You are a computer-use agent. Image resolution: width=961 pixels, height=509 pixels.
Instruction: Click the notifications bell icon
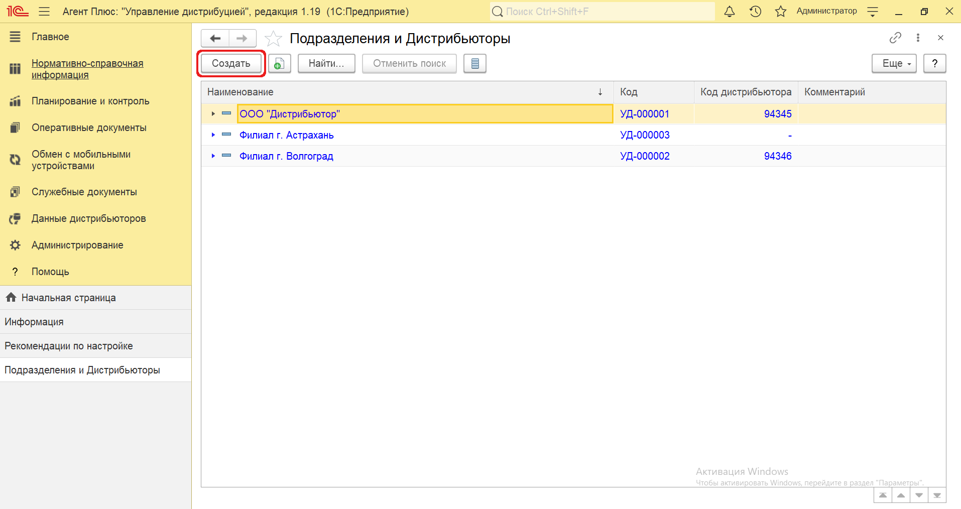click(729, 12)
